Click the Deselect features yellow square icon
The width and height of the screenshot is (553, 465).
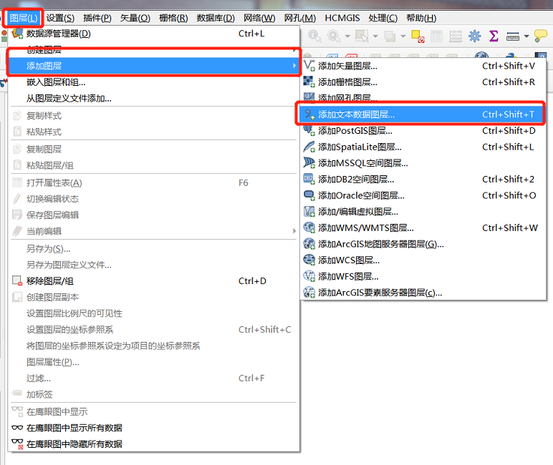point(418,36)
